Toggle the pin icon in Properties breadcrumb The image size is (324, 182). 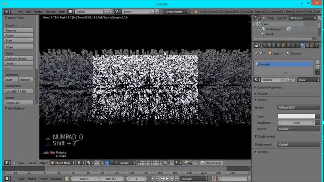pyautogui.click(x=256, y=53)
